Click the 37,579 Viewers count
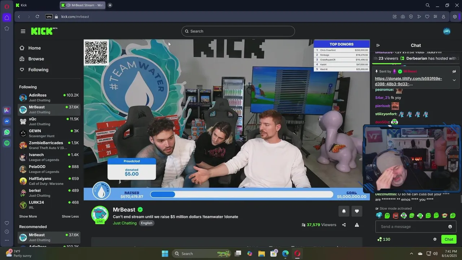The image size is (462, 260). 319,225
